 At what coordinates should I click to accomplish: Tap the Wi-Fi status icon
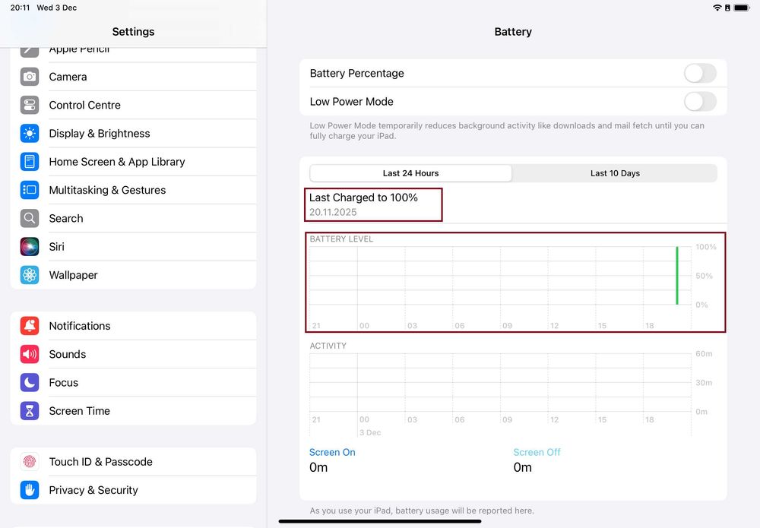717,8
